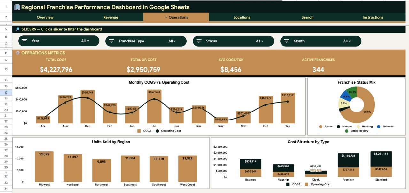409x193 pixels.
Task: Click the Midwest units bar 13,079
Action: [x=44, y=166]
